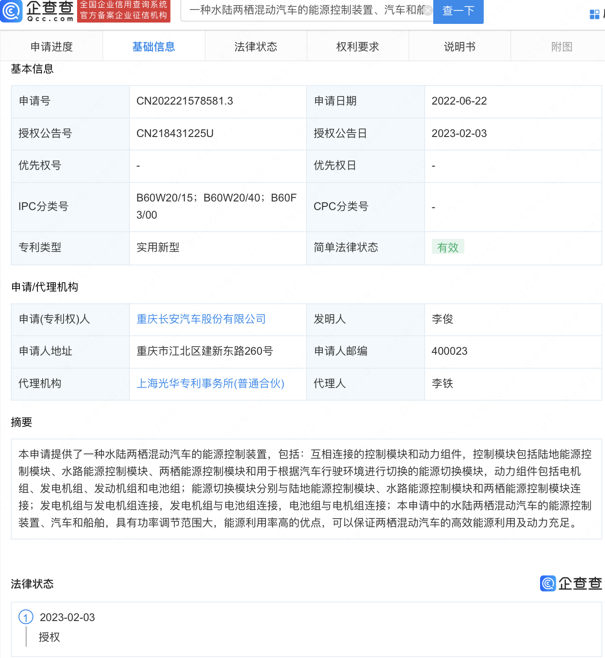Open the 重庆长安汽车股份有限公司 company link
Image resolution: width=605 pixels, height=658 pixels.
pyautogui.click(x=201, y=319)
